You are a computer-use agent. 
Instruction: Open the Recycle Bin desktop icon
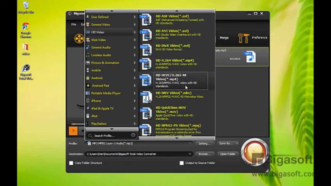coord(26,7)
